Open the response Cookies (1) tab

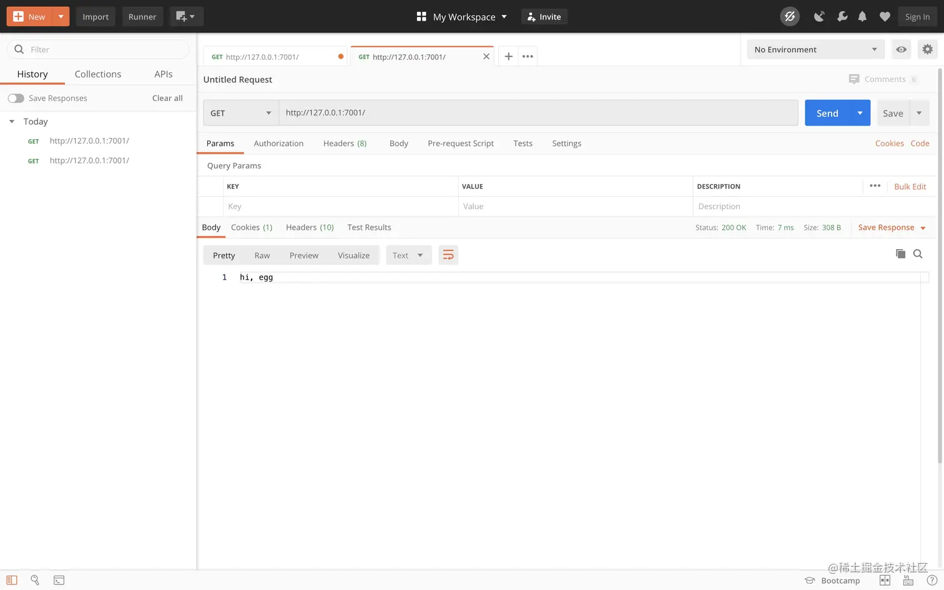(x=252, y=227)
